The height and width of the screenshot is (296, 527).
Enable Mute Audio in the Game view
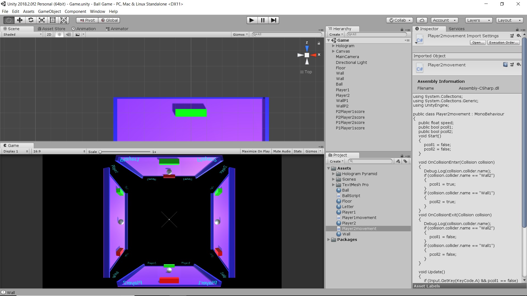(282, 151)
